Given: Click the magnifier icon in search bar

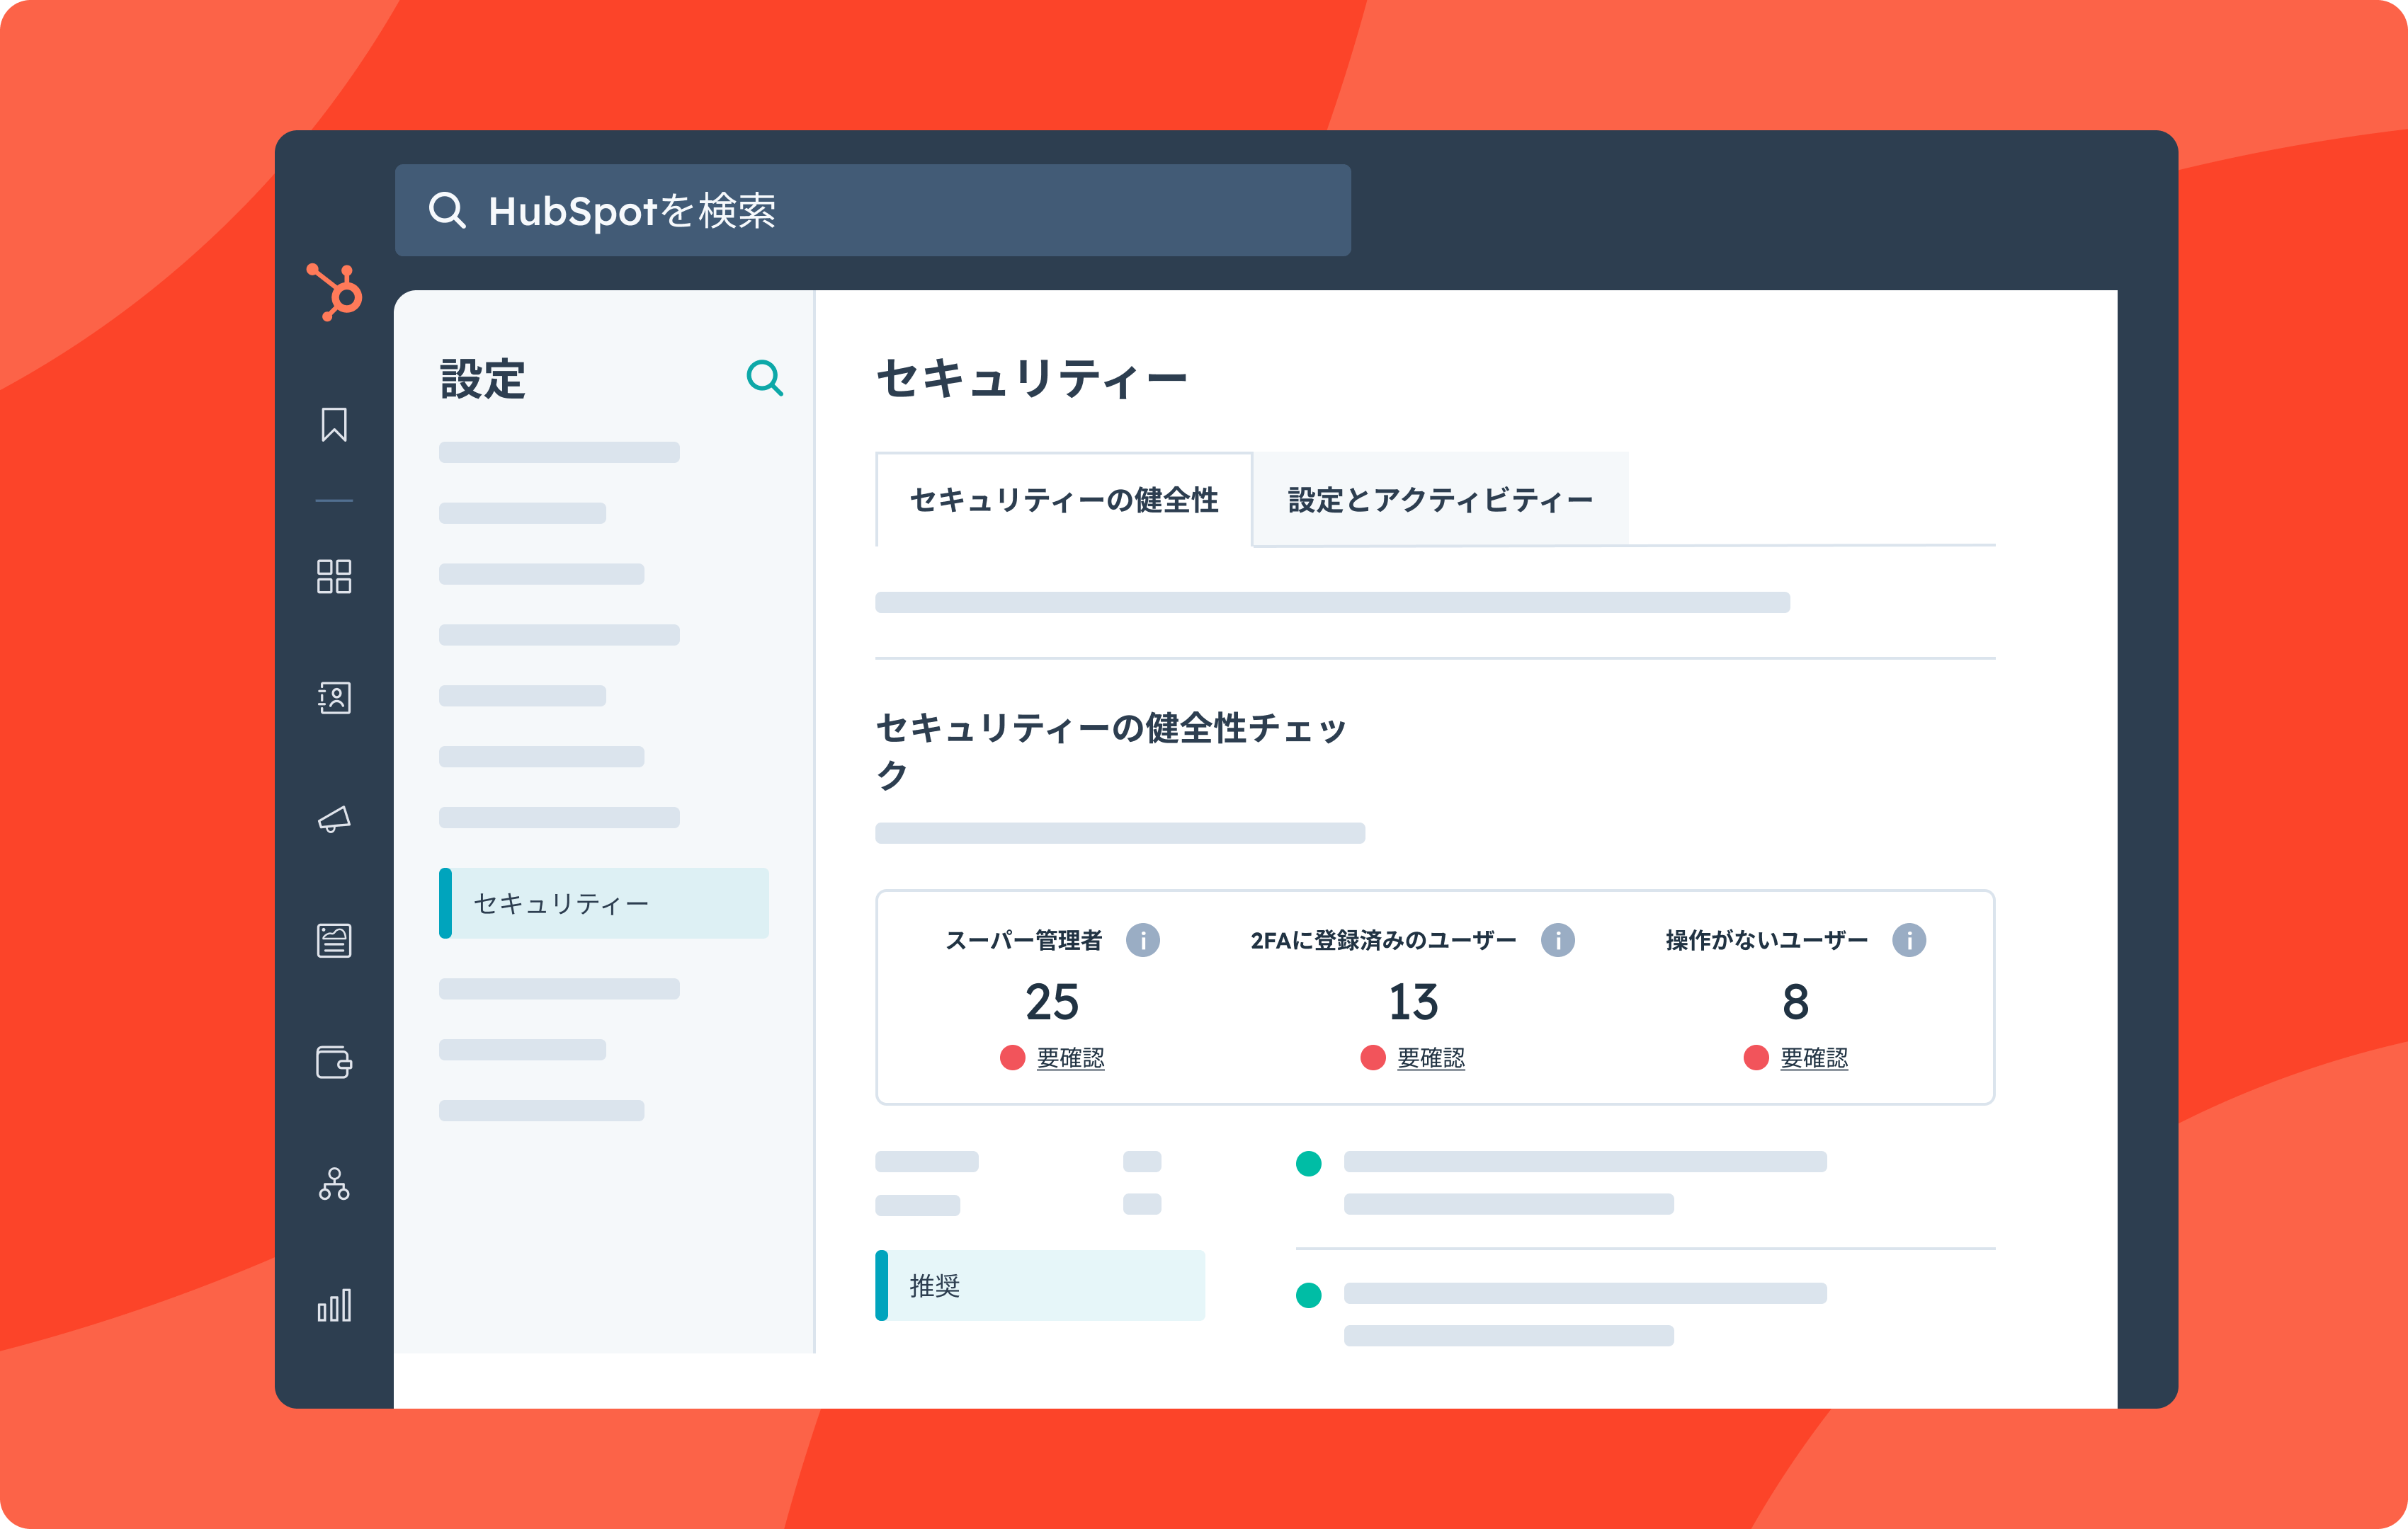Looking at the screenshot, I should 447,211.
